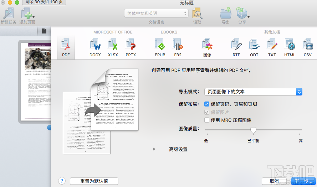This screenshot has height=187, width=317.
Task: Select the PDF export format
Action: click(x=66, y=48)
